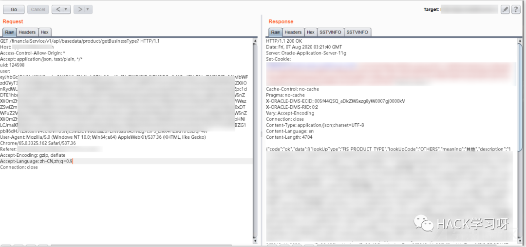Viewport: 526px width, 247px height.
Task: Click the Cancel button
Action: click(x=38, y=9)
